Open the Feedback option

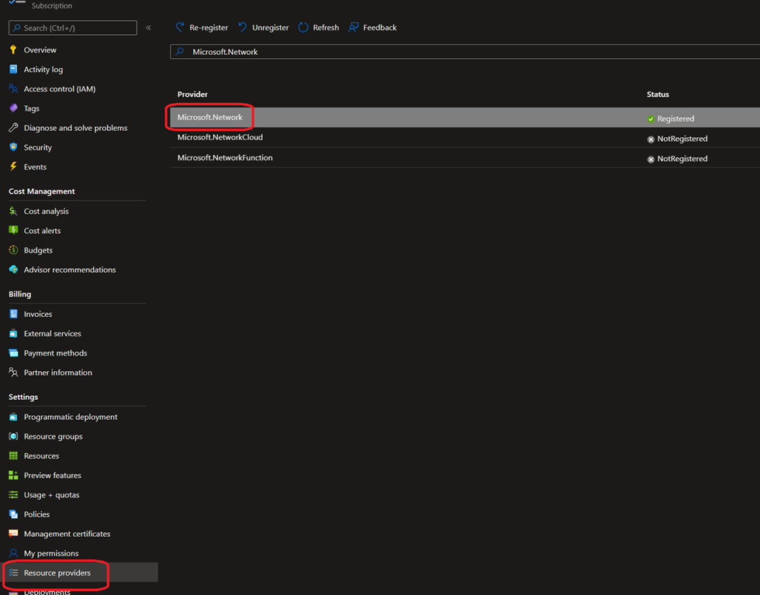pyautogui.click(x=372, y=28)
